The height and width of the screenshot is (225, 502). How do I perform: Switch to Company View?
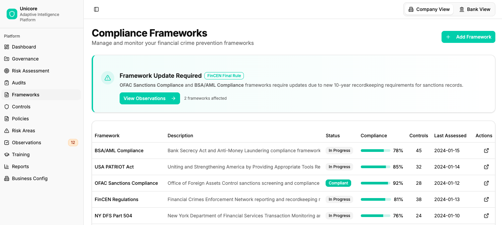(x=429, y=9)
